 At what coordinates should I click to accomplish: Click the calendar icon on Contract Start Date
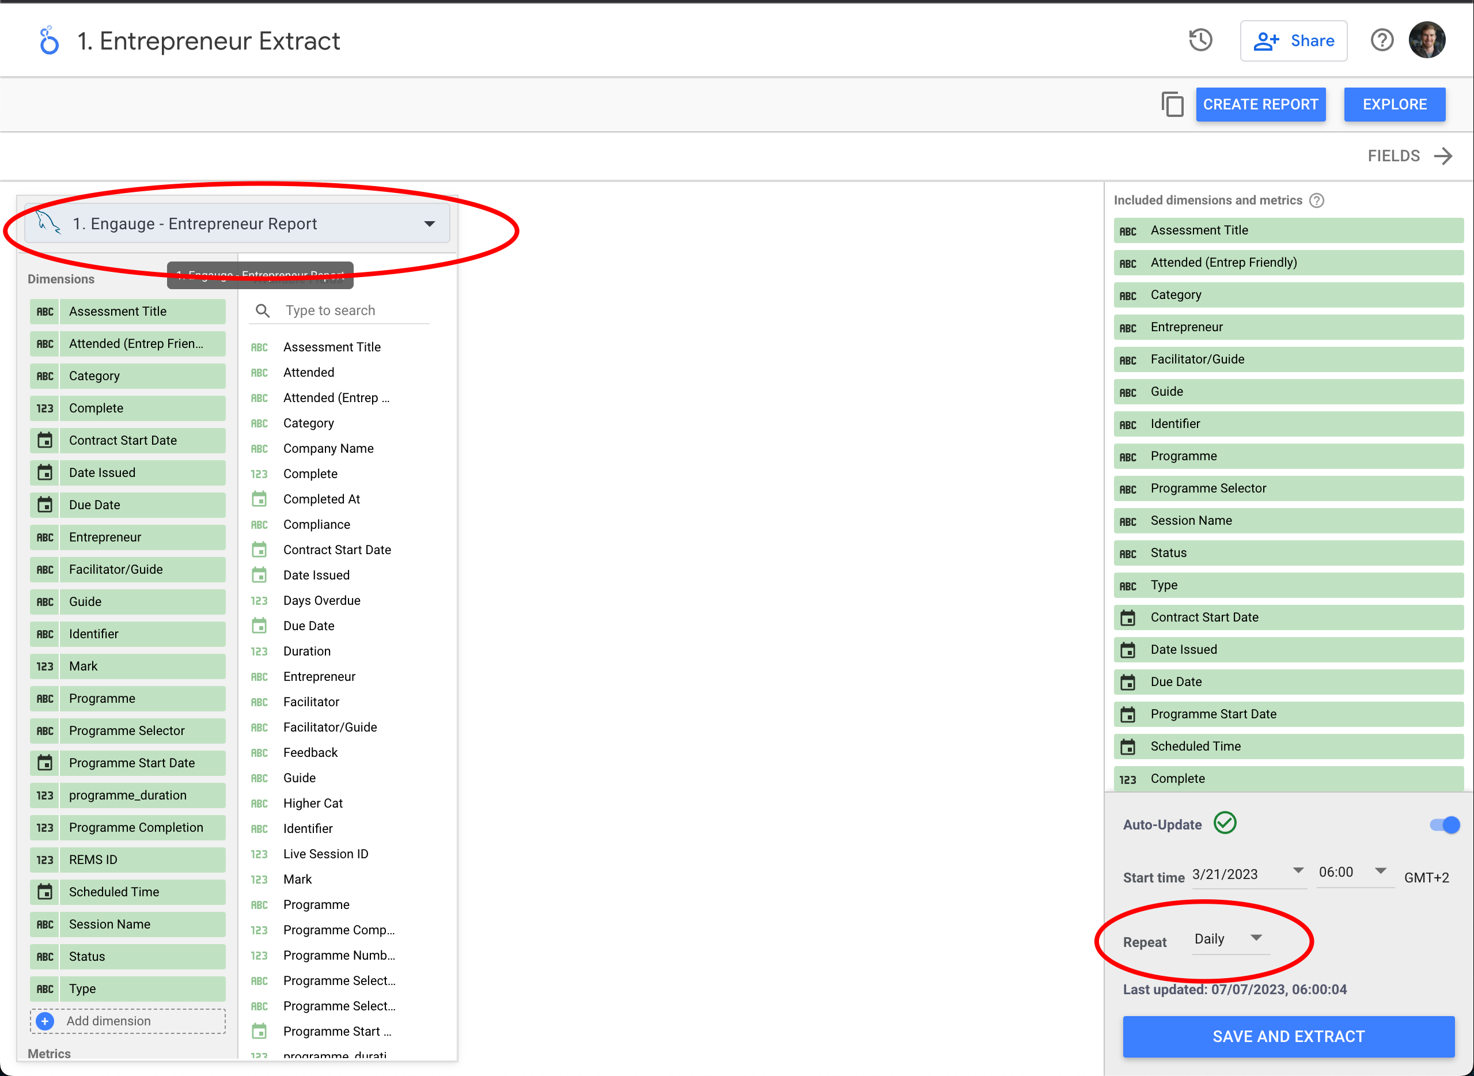(x=44, y=440)
